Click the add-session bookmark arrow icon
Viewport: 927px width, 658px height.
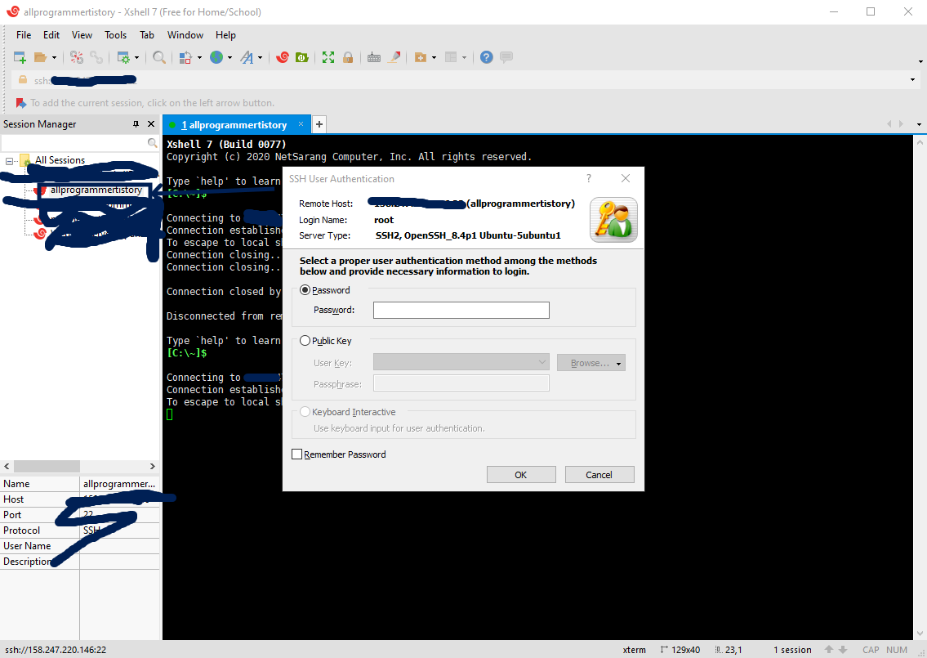click(20, 103)
